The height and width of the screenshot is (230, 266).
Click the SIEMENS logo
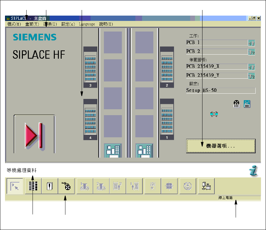pos(35,37)
